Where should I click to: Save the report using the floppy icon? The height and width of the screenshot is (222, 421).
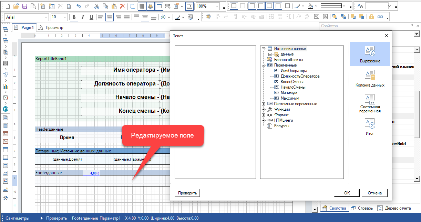(24, 6)
